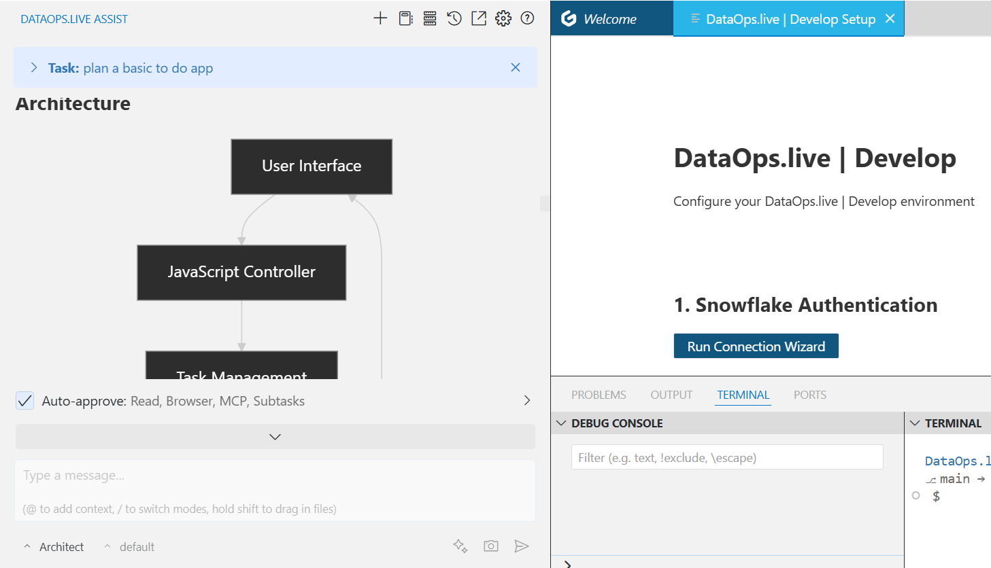Viewport: 991px width, 568px height.
Task: Click the '1. Snowflake Authentication' heading
Action: (x=805, y=305)
